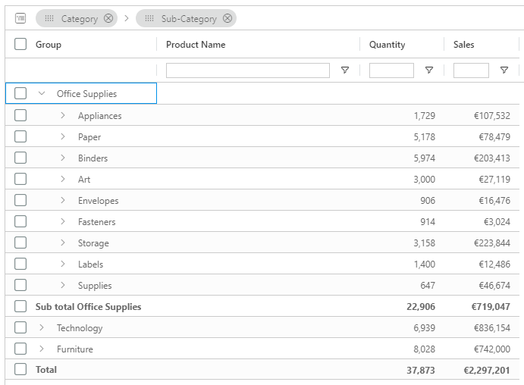Click the Product Name filter text box
The image size is (524, 385).
tap(247, 70)
